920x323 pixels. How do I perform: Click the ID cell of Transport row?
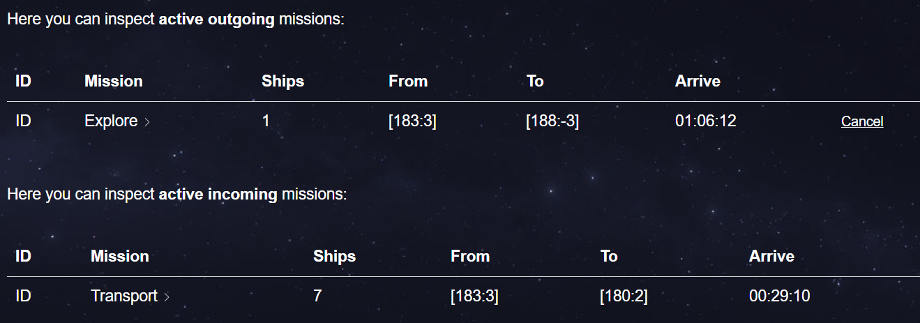(23, 296)
